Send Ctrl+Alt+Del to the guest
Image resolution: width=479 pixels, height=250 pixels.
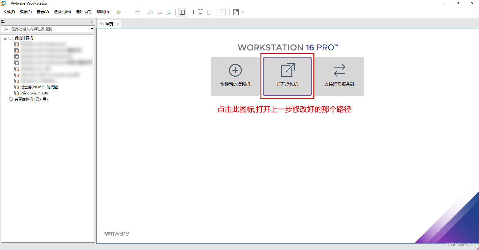pyautogui.click(x=137, y=12)
